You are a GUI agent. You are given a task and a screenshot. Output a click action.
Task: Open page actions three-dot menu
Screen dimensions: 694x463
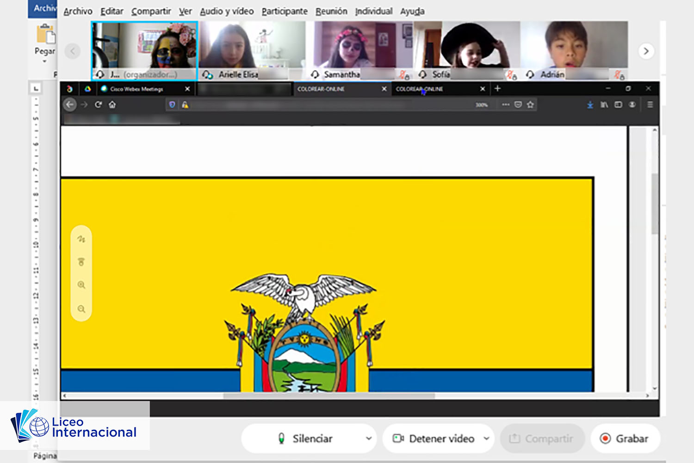(x=506, y=105)
